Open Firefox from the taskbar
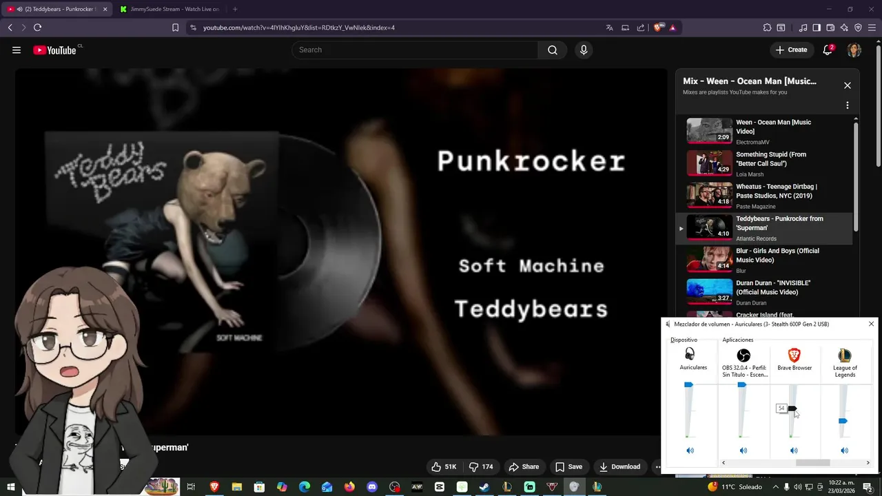 (349, 487)
